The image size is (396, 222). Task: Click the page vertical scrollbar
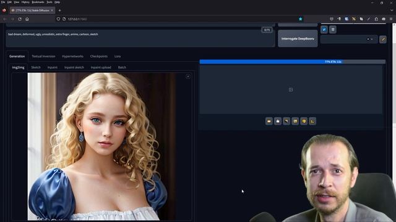(394, 123)
